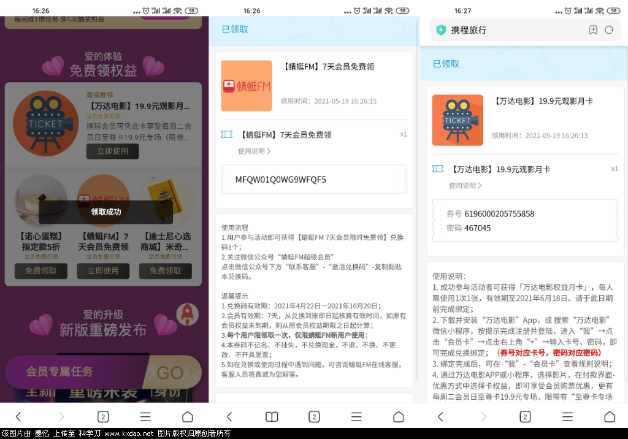The width and height of the screenshot is (628, 439).
Task: Open hamburger menu in left phone bar
Action: [145, 416]
